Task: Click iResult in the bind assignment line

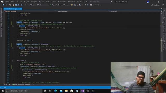Action: point(19,22)
